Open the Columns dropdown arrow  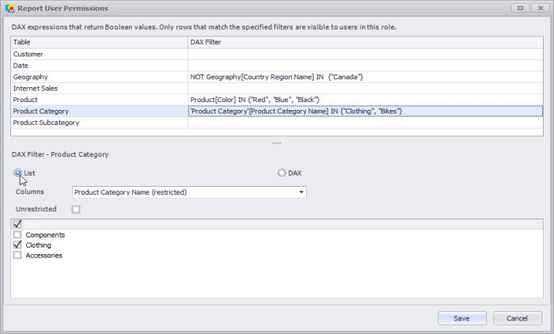(x=301, y=192)
